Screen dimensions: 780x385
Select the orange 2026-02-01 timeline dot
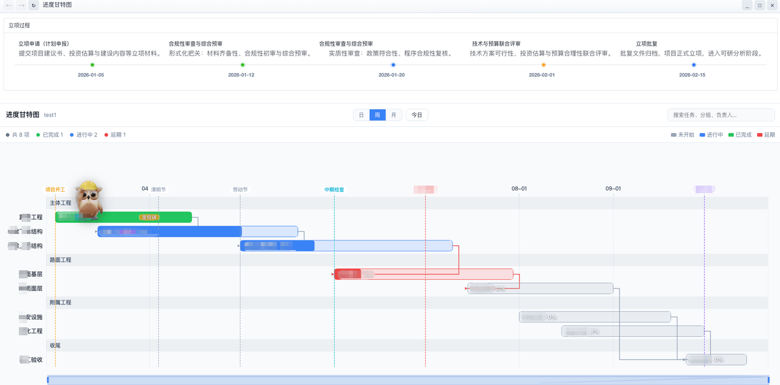[543, 65]
